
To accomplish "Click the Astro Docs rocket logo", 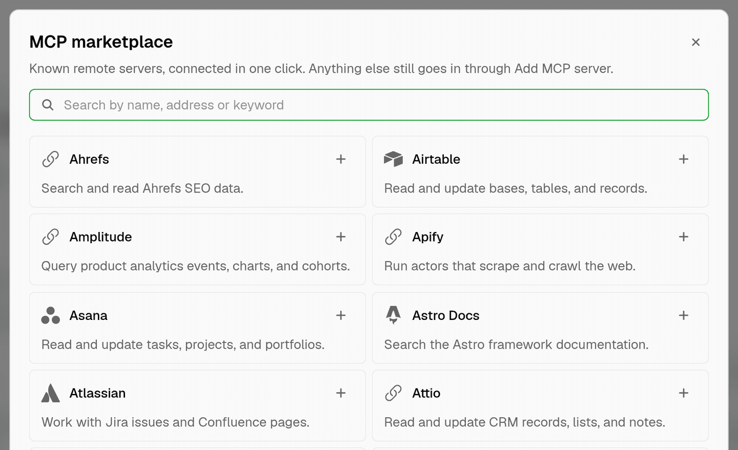I will (393, 315).
